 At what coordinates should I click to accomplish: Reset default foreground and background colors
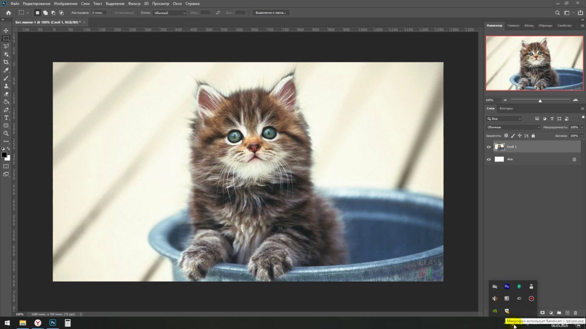[3, 149]
